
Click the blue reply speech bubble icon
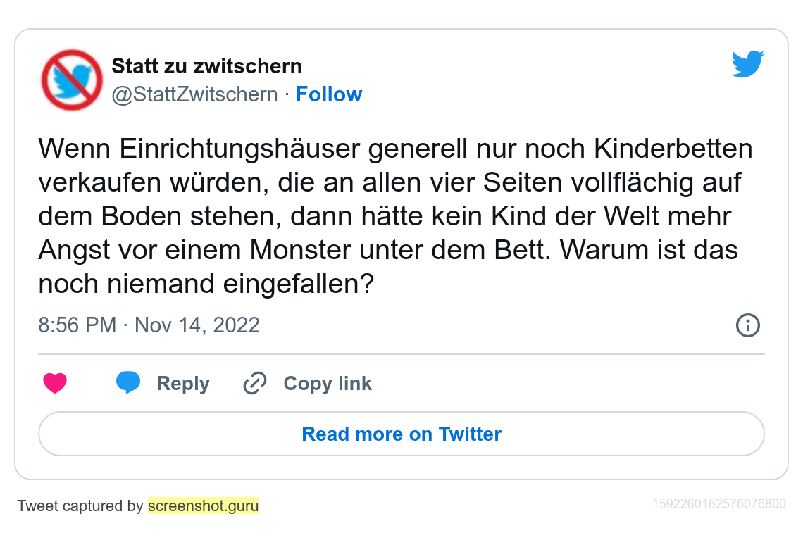click(x=128, y=383)
